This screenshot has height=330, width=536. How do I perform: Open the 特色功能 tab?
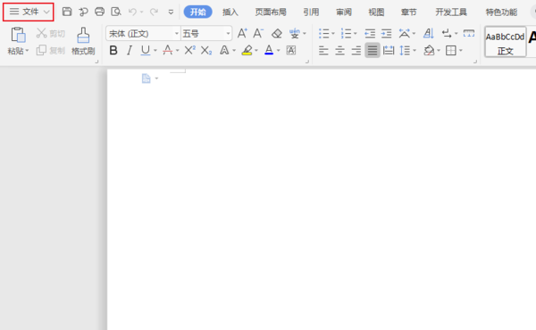coord(501,12)
